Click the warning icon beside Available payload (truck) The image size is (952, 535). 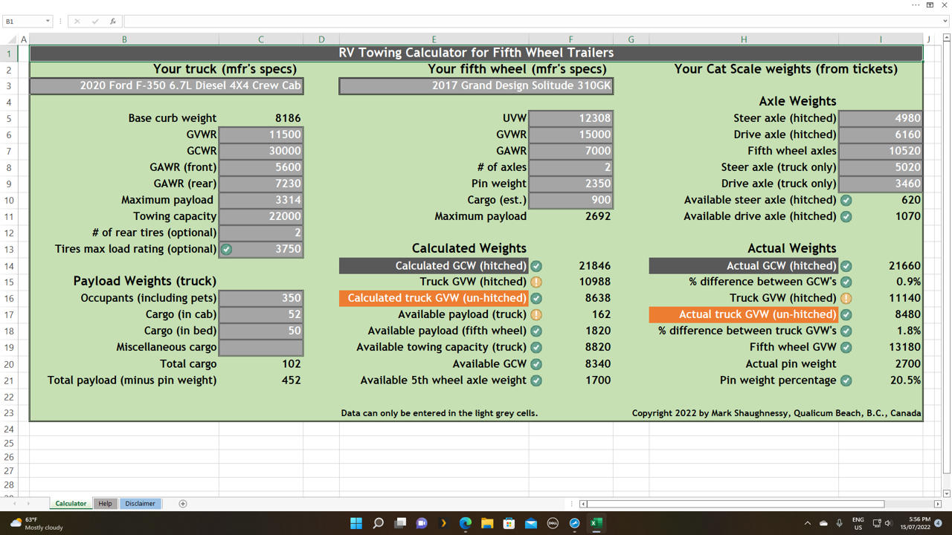pyautogui.click(x=536, y=314)
